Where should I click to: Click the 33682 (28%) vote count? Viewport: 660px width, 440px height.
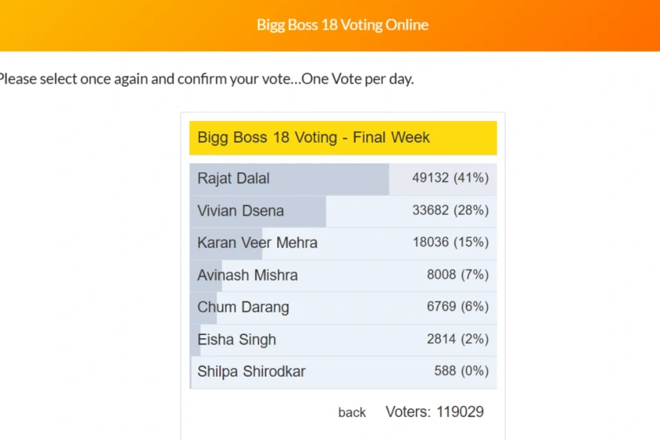[451, 210]
